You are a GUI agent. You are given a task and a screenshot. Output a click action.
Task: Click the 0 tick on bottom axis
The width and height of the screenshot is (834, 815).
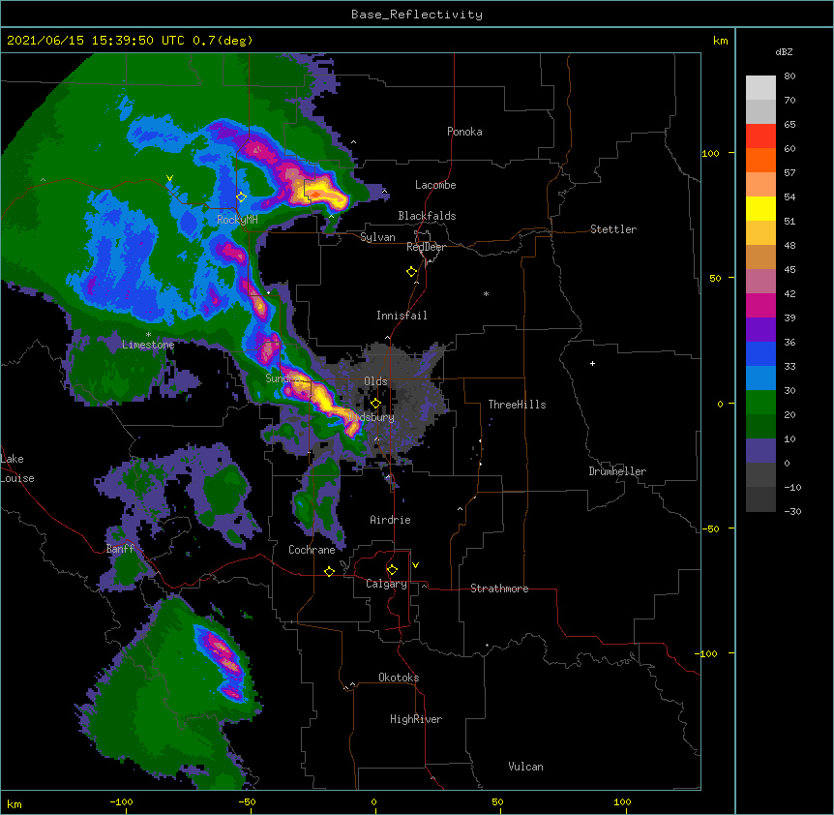373,801
